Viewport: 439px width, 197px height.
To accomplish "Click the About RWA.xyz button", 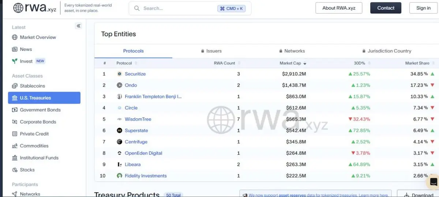I will [x=339, y=8].
